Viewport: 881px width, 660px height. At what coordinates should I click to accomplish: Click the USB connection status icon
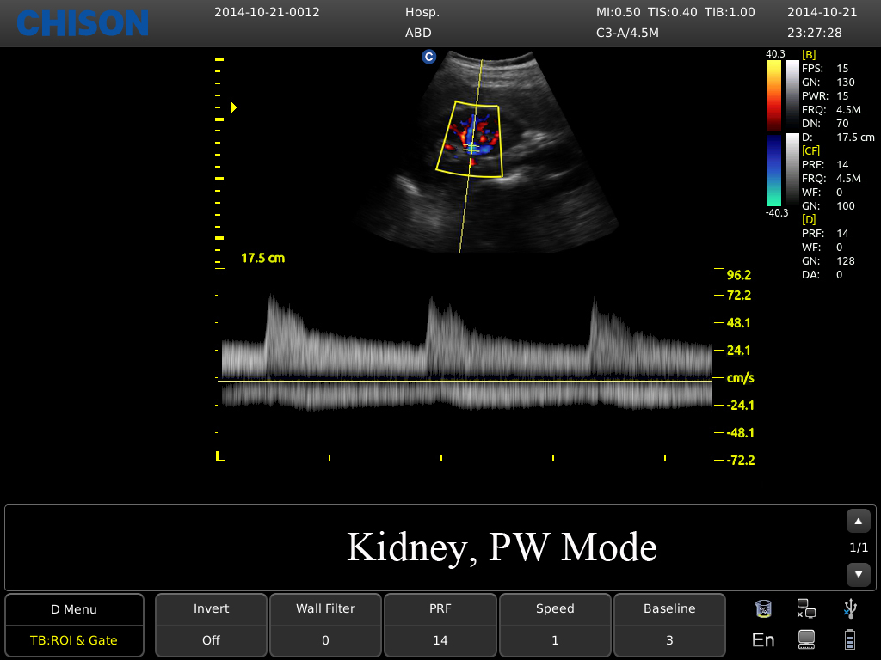(850, 609)
